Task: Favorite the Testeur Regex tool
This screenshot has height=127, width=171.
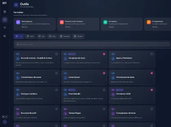Action: point(104,109)
